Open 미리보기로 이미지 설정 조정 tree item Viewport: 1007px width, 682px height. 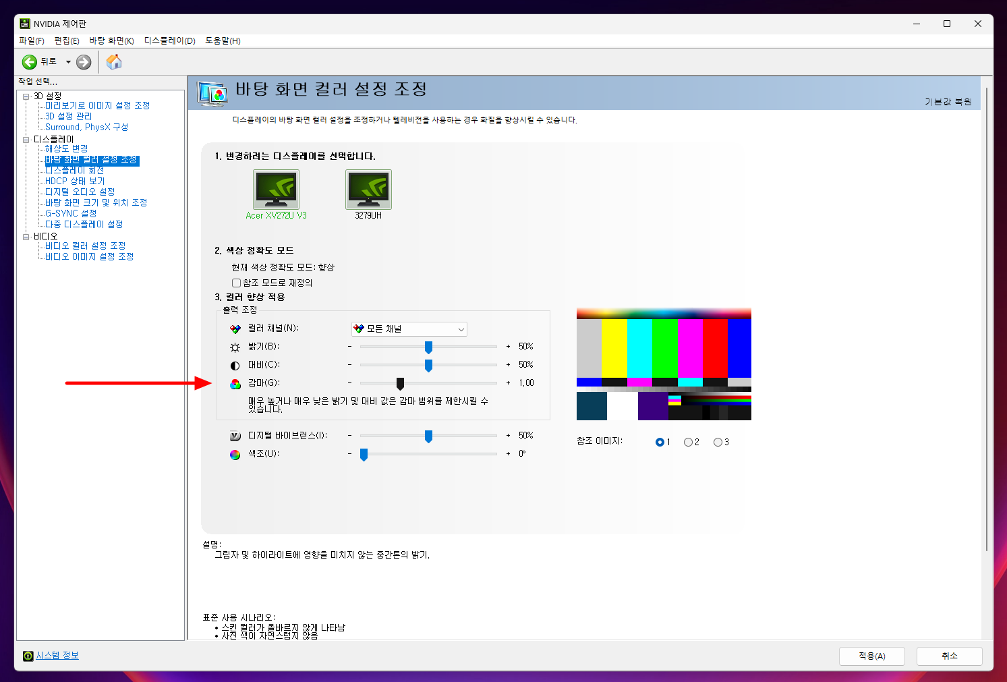pyautogui.click(x=98, y=106)
